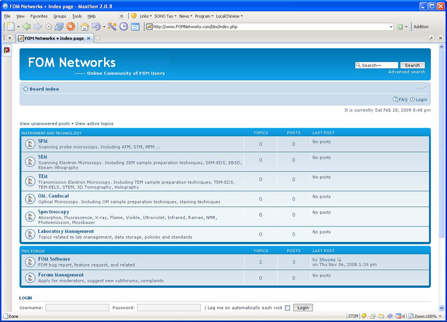Click the vertical scrollbar down arrow
This screenshot has height=322, width=447.
point(442,308)
